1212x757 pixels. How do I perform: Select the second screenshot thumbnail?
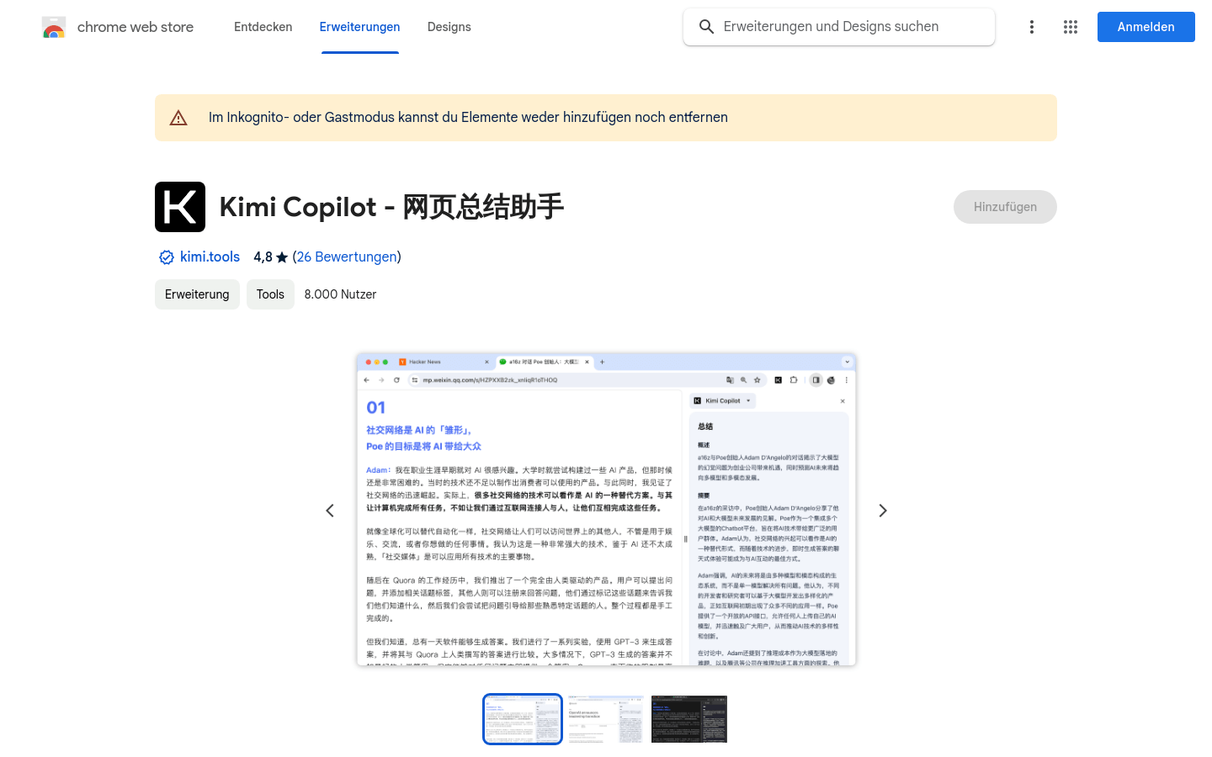(606, 719)
